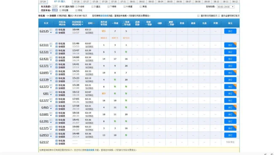Expand the G465 row details arrow

(x=51, y=109)
